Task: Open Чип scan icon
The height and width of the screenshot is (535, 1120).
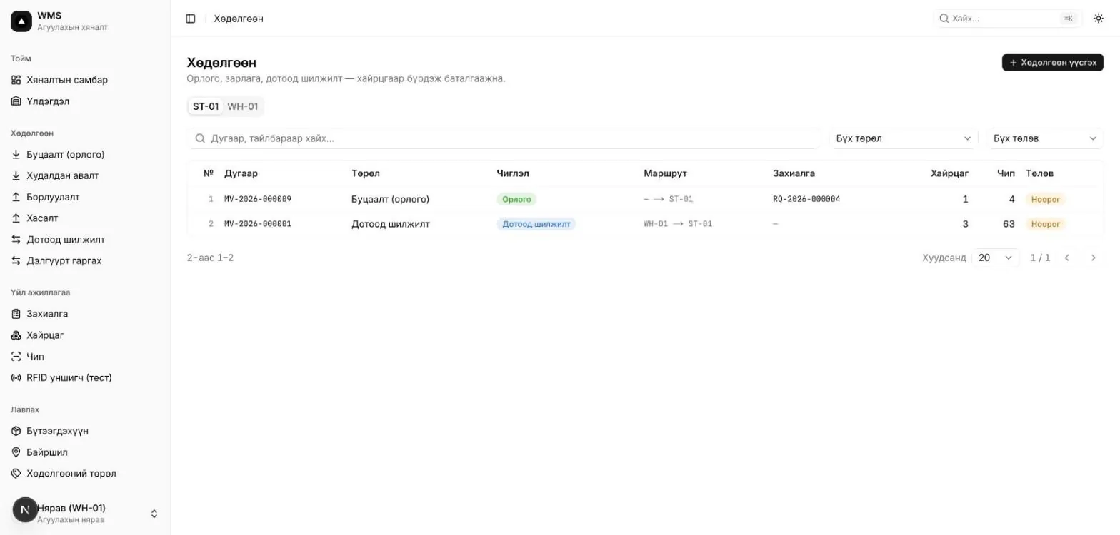Action: (x=16, y=357)
